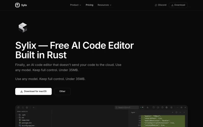Viewport: 203px width, 127px height.
Task: Click Download for macOS button
Action: point(33,91)
